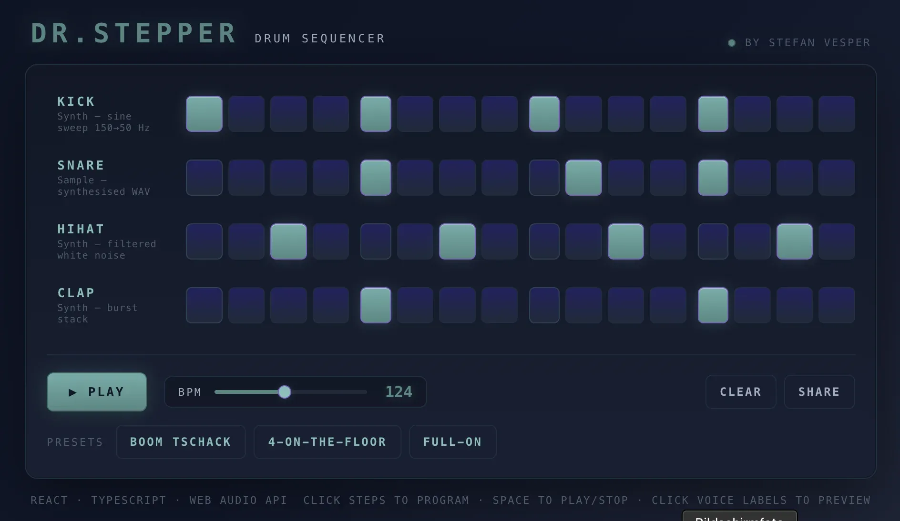This screenshot has width=900, height=521.
Task: Disable active Kick step 9
Action: click(x=544, y=114)
